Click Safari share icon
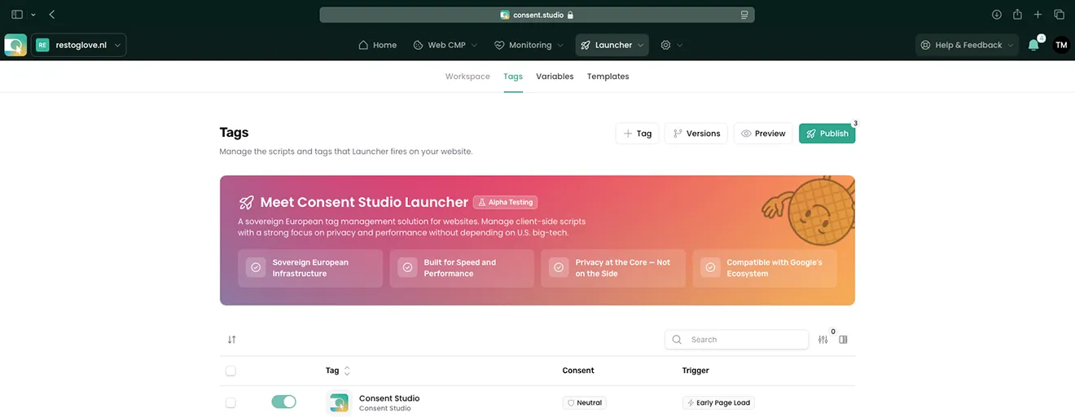1075x417 pixels. click(x=1017, y=15)
